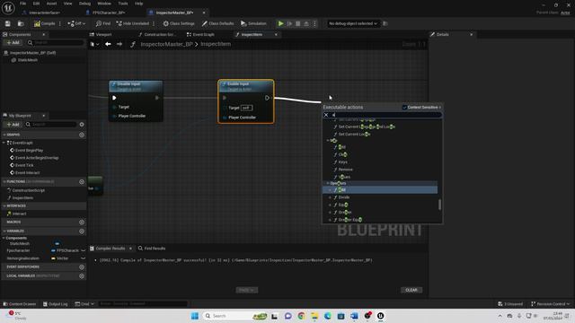Open the Output Log
This screenshot has width=575, height=323.
pyautogui.click(x=56, y=304)
